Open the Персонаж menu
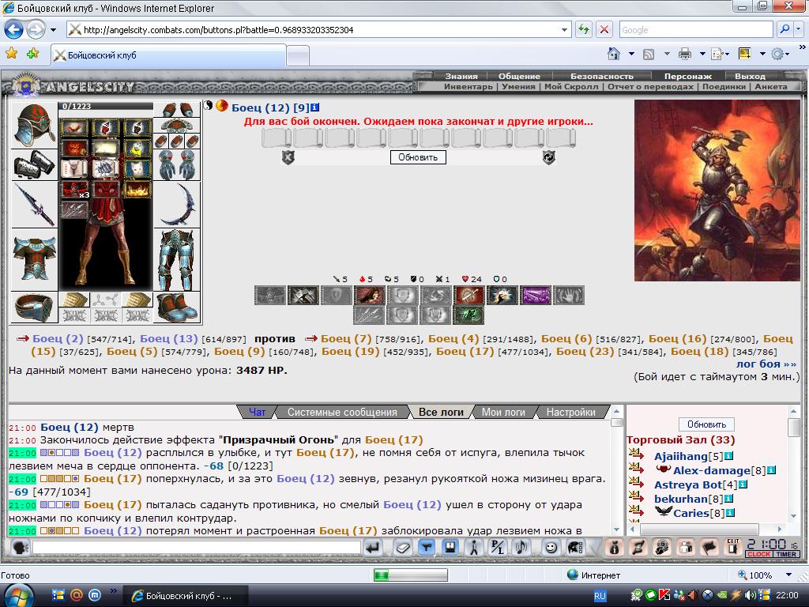 pyautogui.click(x=688, y=77)
